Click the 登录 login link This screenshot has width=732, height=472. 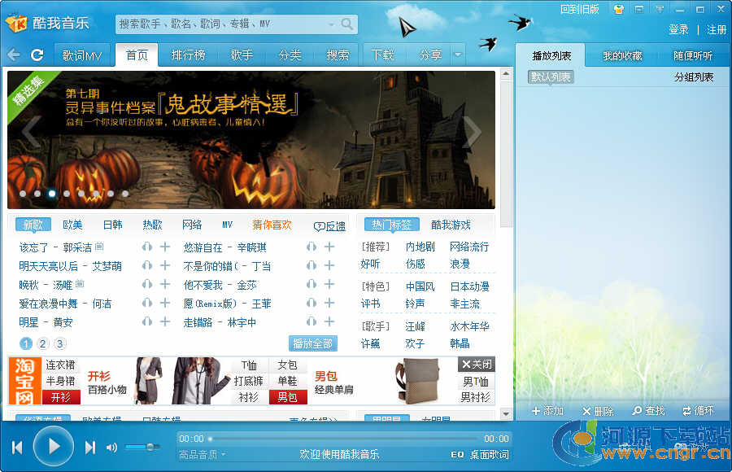click(x=678, y=29)
